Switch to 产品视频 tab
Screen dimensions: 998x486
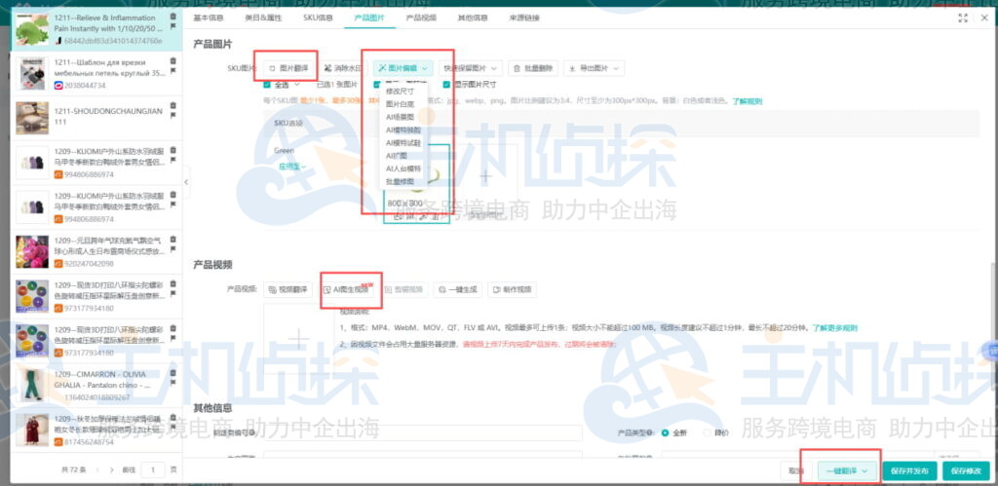point(421,18)
